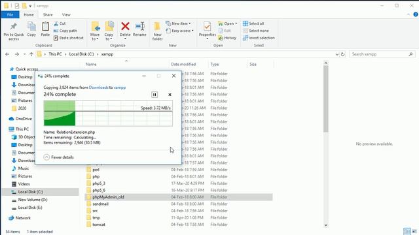Click Local Disk (C:) in the breadcrumb
Screen dimensions: 419x235
point(81,54)
